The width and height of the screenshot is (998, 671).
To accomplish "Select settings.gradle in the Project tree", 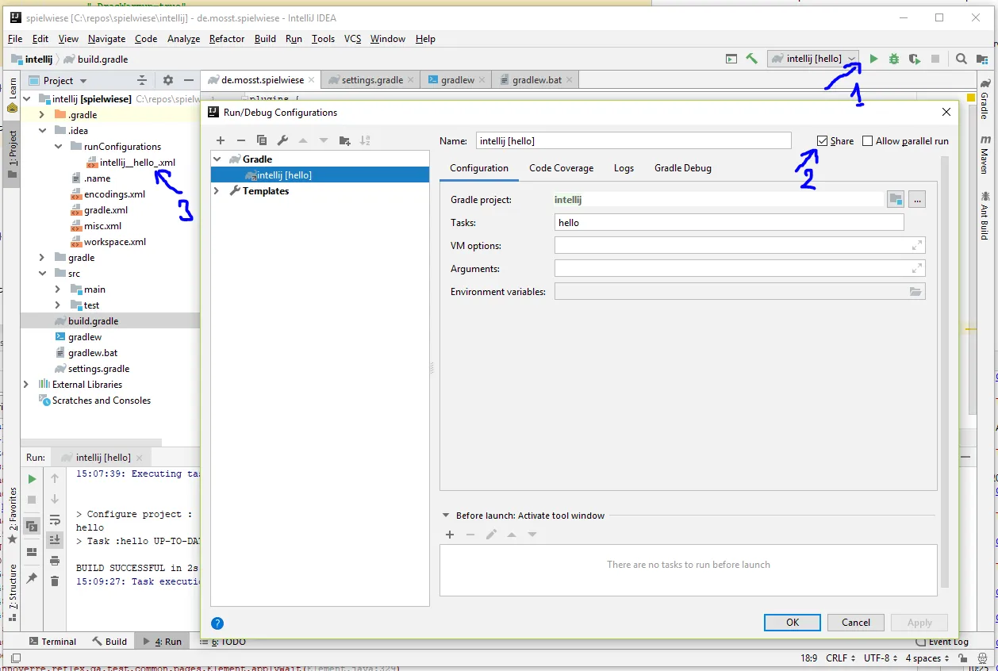I will coord(92,369).
